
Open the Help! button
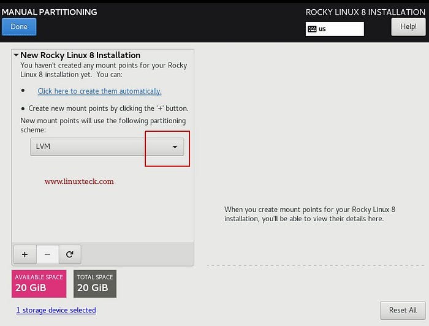pos(408,27)
